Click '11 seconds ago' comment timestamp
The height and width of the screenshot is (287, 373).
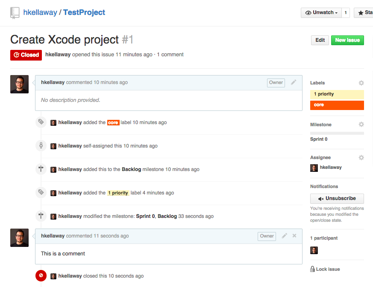[111, 236]
